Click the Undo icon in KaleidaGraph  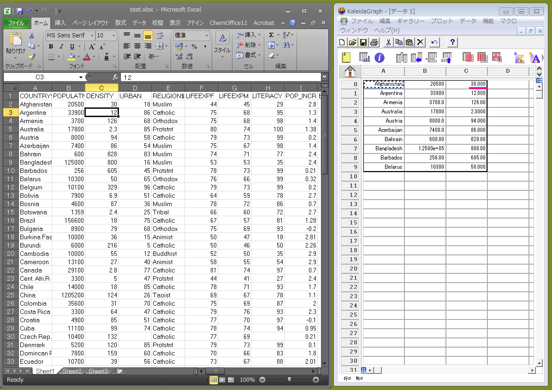(434, 42)
